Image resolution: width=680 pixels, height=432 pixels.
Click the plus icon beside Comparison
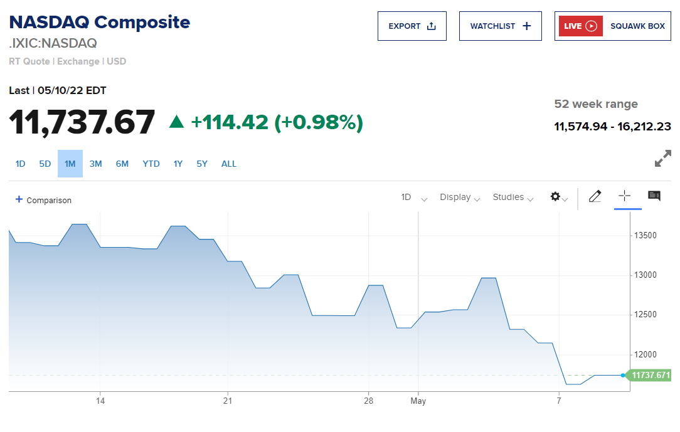[19, 199]
